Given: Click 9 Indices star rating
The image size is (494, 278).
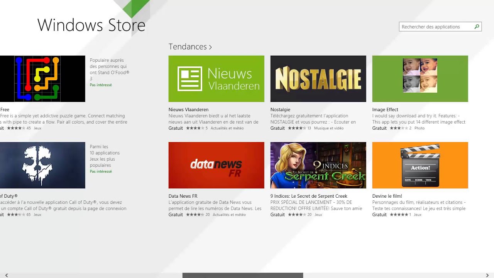Looking at the screenshot, I should point(297,215).
